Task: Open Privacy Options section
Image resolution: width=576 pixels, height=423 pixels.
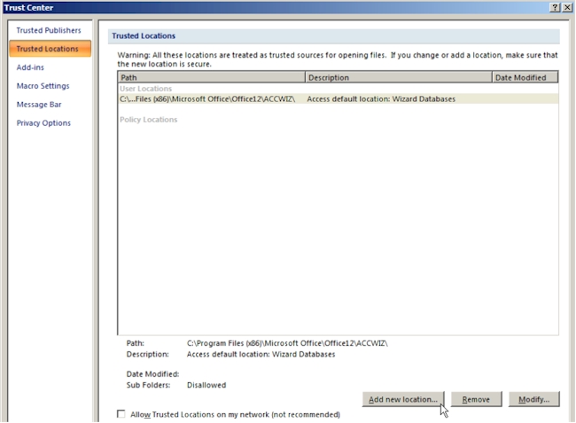Action: tap(43, 122)
